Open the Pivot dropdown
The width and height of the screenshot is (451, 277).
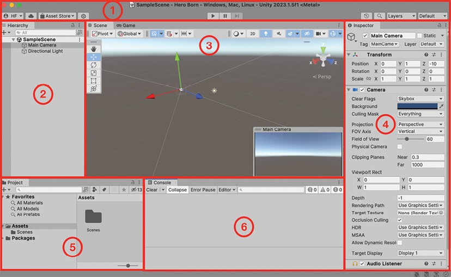point(102,34)
